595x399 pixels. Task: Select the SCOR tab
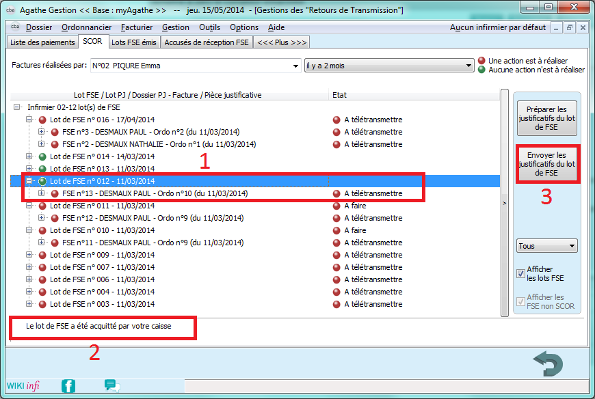(x=92, y=41)
